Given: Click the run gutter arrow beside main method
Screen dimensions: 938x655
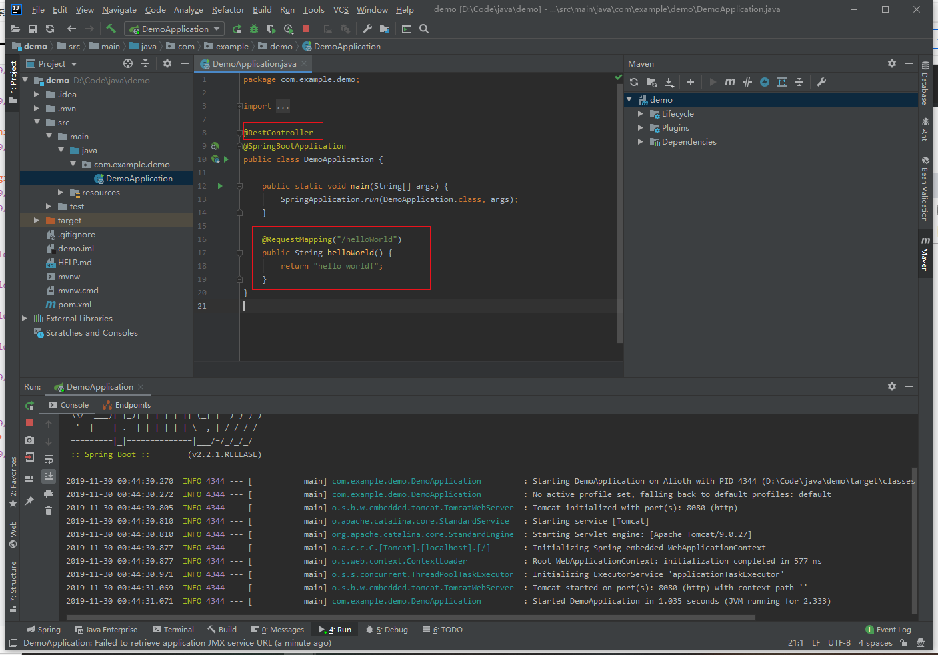Looking at the screenshot, I should coord(220,186).
